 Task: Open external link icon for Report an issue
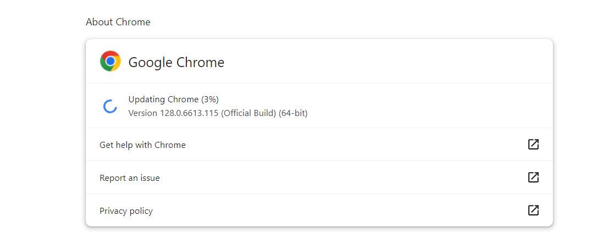coord(533,178)
